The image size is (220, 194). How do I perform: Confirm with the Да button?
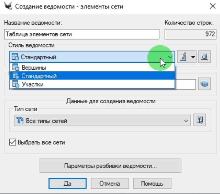[68, 183]
